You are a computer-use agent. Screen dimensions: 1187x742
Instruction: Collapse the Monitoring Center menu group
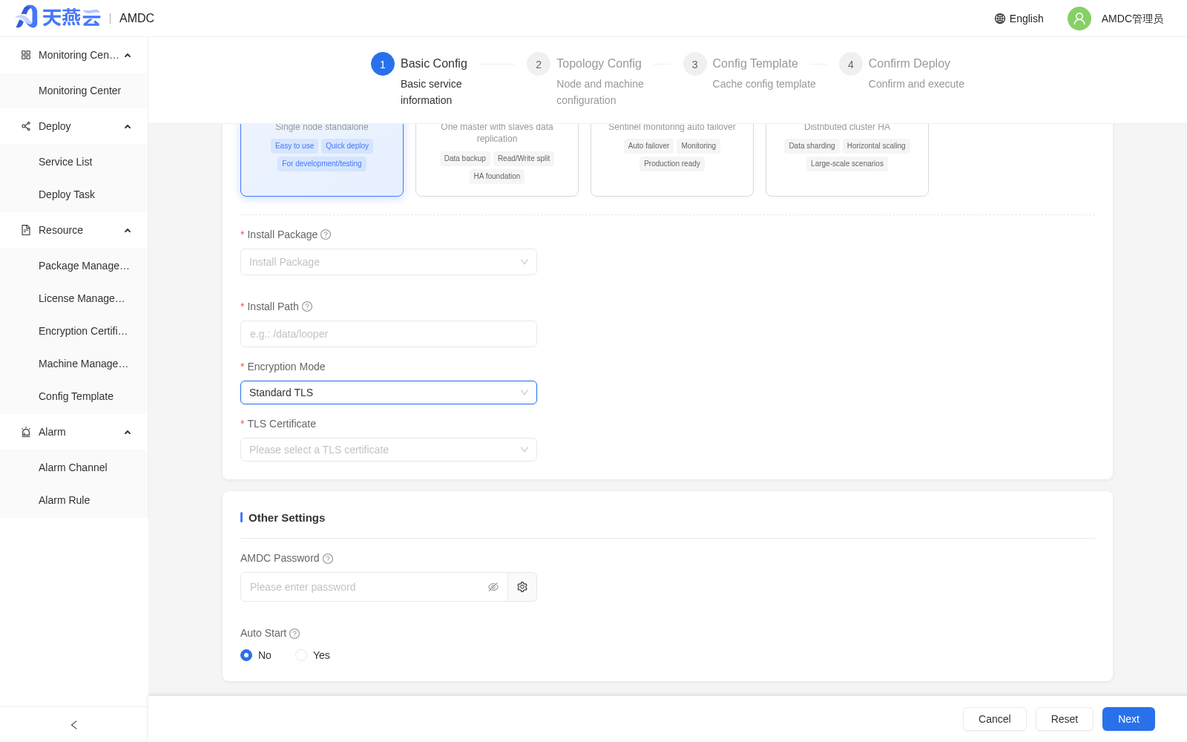coord(128,56)
